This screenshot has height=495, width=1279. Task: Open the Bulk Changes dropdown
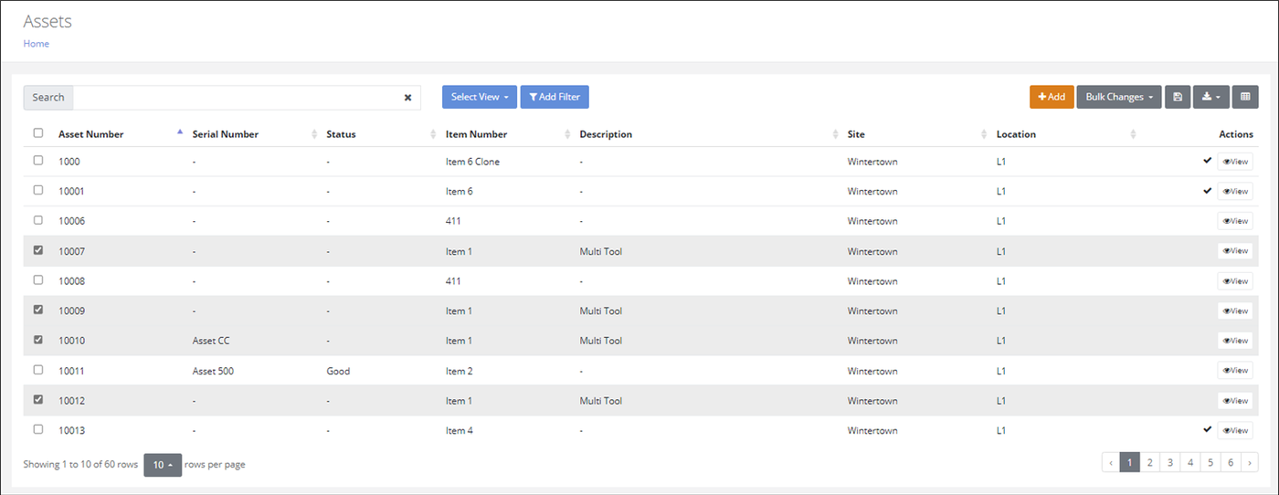(1119, 97)
